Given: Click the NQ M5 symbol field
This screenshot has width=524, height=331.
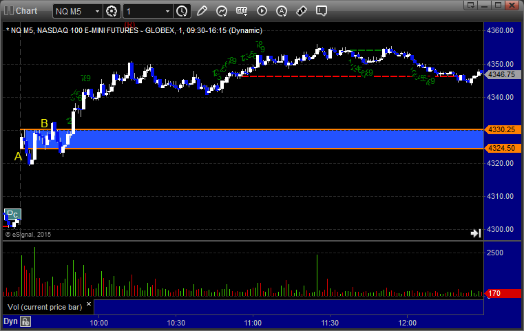Looking at the screenshot, I should [x=78, y=12].
